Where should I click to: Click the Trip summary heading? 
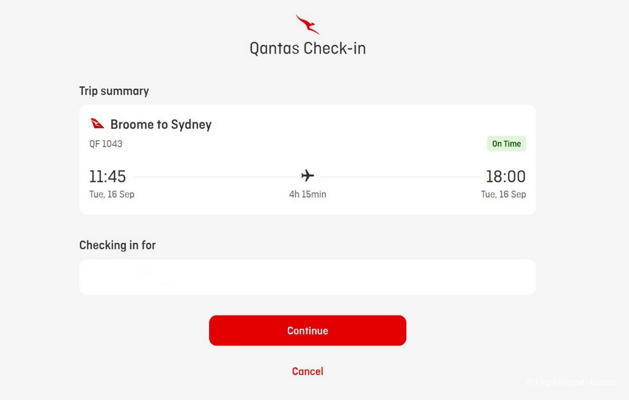114,91
